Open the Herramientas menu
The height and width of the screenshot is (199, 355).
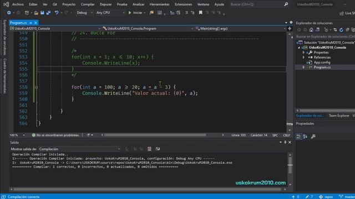(159, 4)
